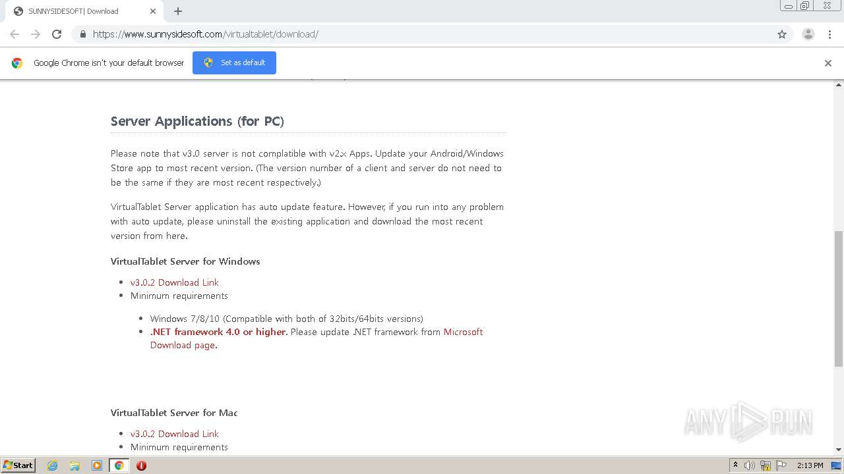Download v3.0.2 for Mac
This screenshot has height=474, width=844.
(175, 434)
